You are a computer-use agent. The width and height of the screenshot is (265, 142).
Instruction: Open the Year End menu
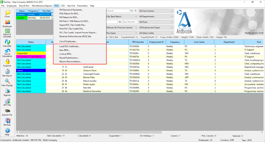point(71,6)
